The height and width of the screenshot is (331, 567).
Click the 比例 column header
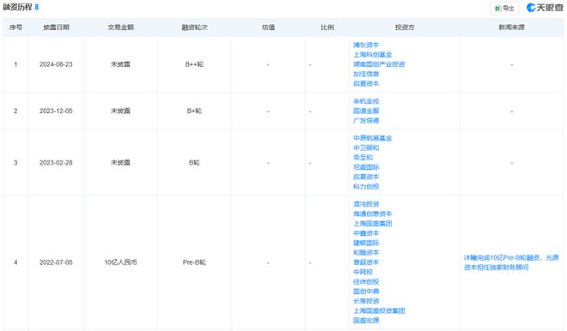point(327,27)
